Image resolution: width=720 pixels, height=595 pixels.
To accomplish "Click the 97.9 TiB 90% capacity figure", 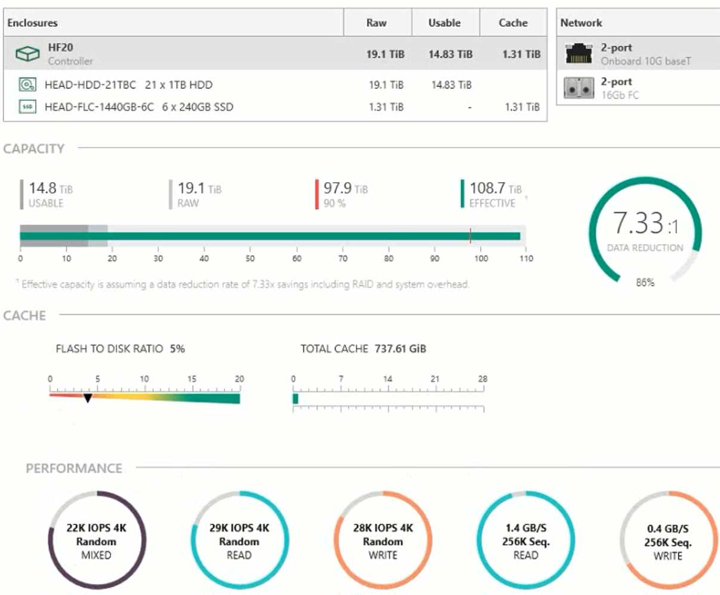I will pyautogui.click(x=341, y=195).
